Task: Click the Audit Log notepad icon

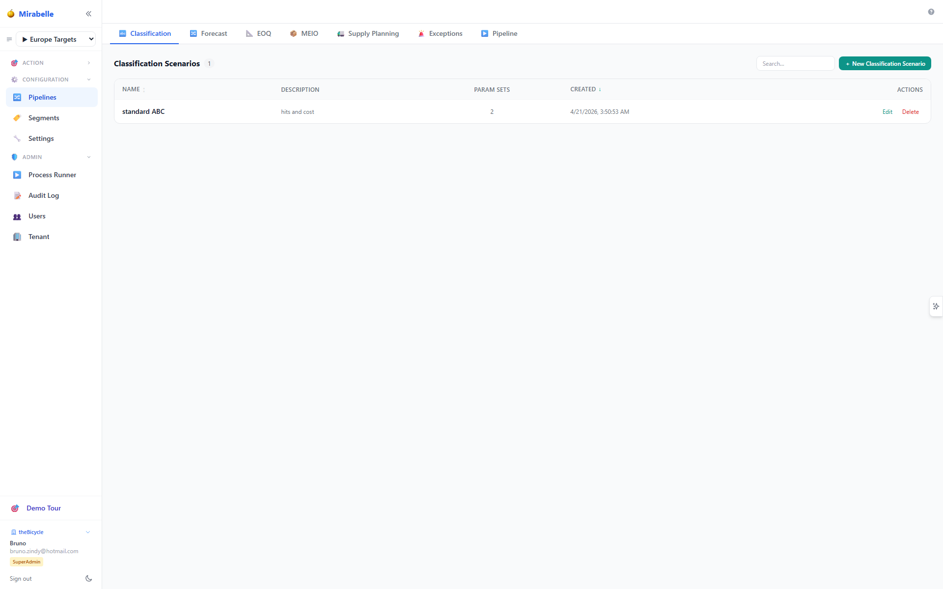Action: (17, 195)
